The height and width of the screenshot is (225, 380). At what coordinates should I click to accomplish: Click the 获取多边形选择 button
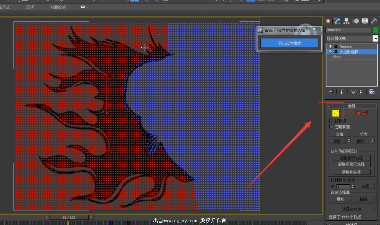(x=351, y=164)
